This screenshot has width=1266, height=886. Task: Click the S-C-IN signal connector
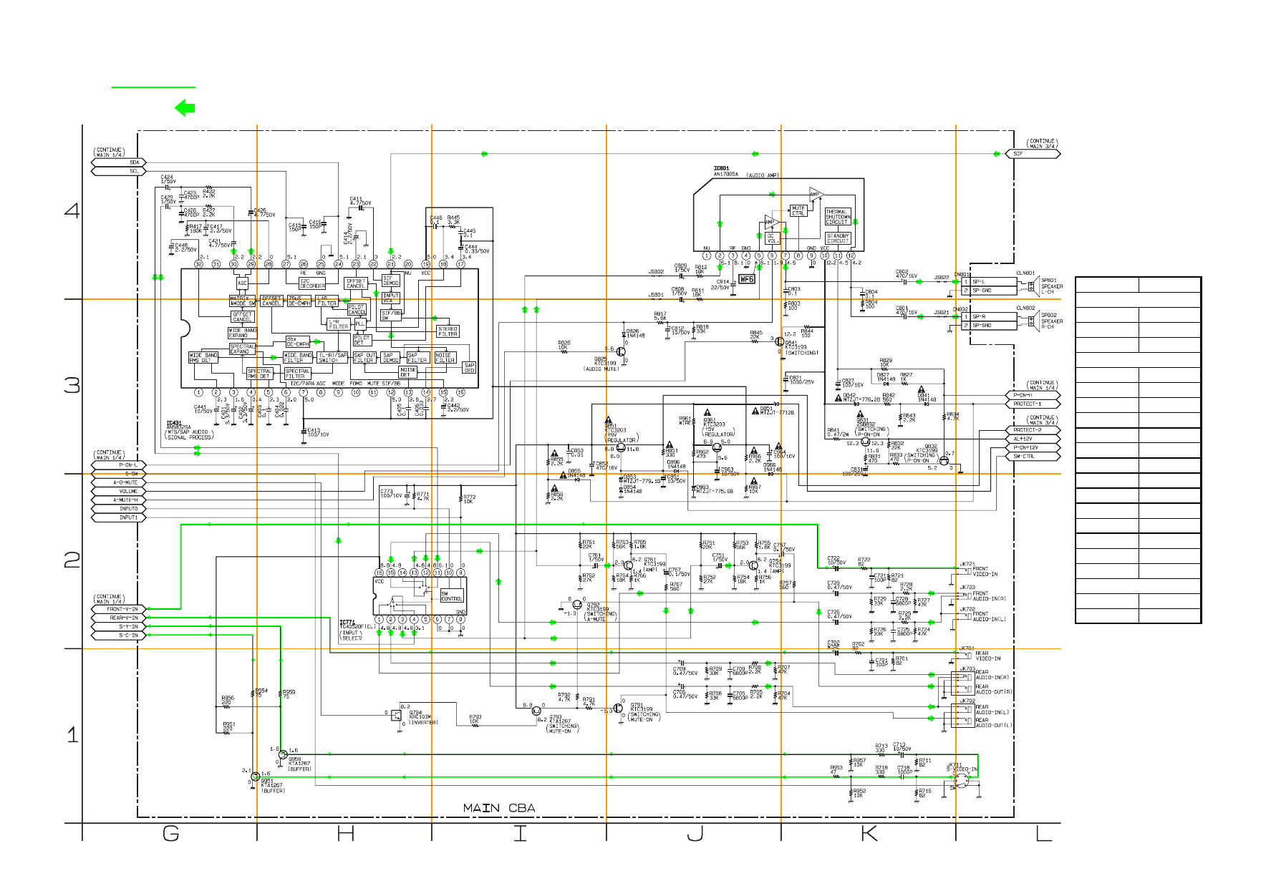[x=119, y=635]
